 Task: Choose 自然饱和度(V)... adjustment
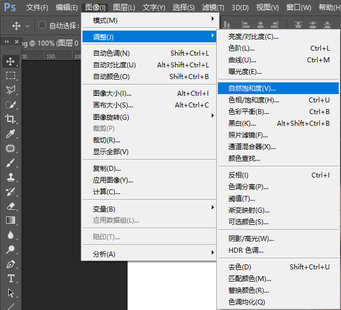point(278,88)
